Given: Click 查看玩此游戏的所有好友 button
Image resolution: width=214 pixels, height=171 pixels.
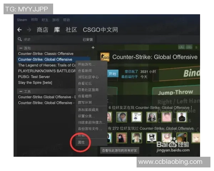Looking at the screenshot, I should click(x=119, y=150).
